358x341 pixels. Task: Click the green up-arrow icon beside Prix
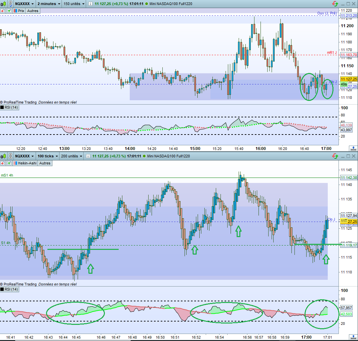tap(9, 11)
